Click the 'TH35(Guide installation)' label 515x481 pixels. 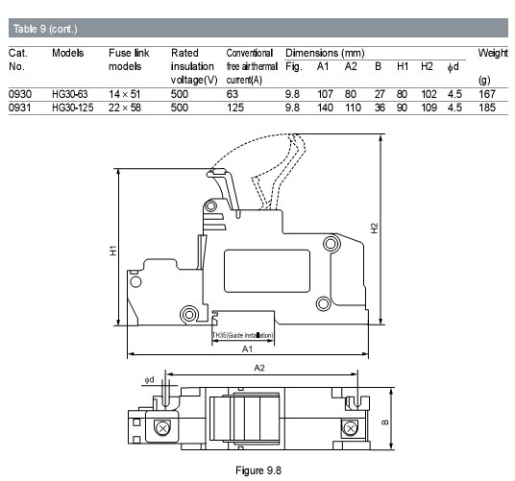click(x=242, y=335)
